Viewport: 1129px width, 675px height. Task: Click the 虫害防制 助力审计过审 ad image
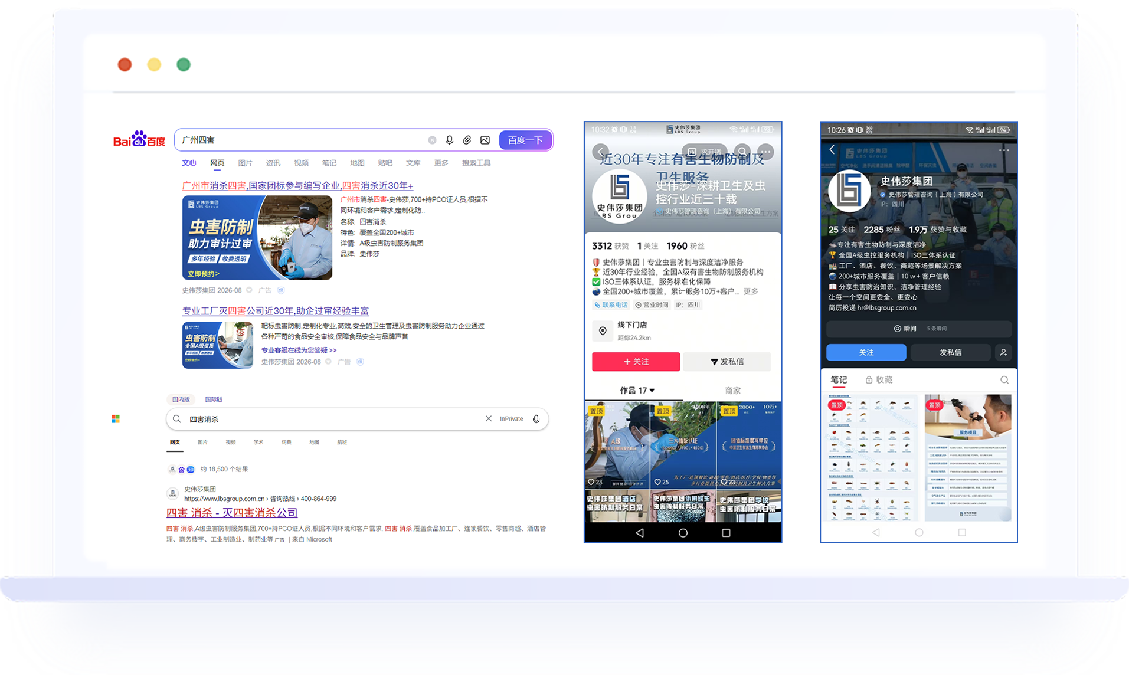click(257, 238)
